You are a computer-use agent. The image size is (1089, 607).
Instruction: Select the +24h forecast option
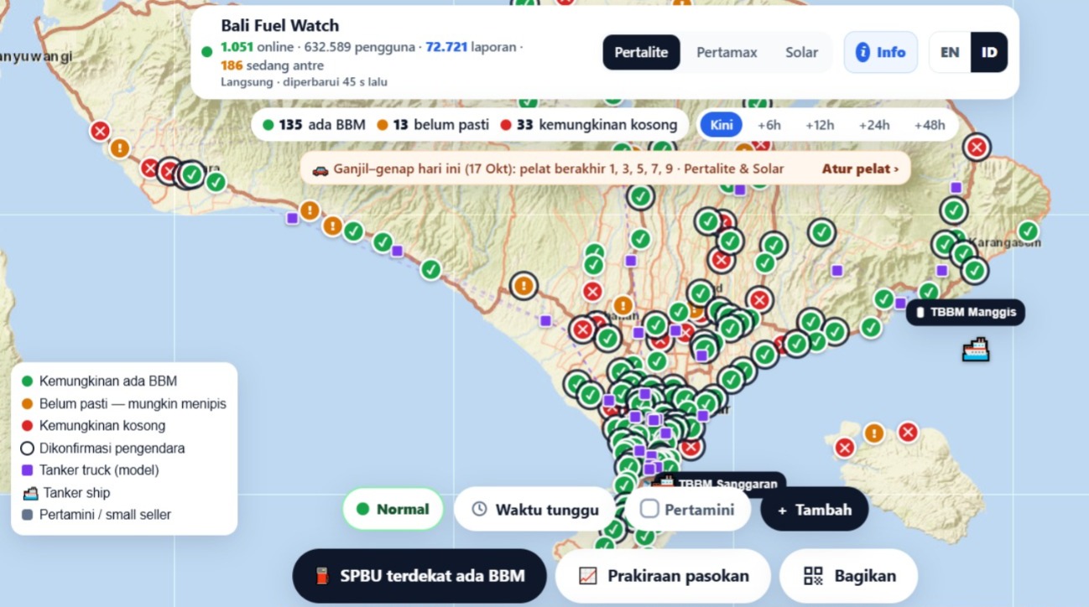(873, 125)
